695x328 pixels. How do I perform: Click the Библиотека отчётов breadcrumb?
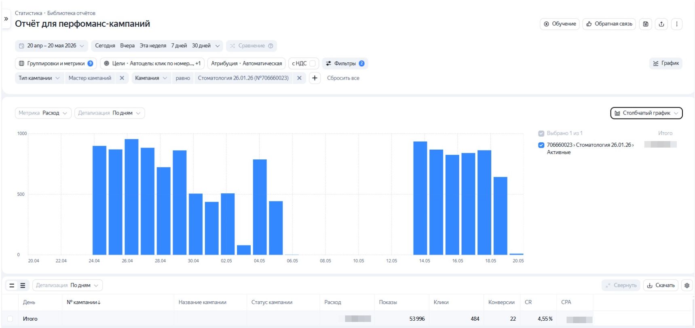[x=71, y=13]
